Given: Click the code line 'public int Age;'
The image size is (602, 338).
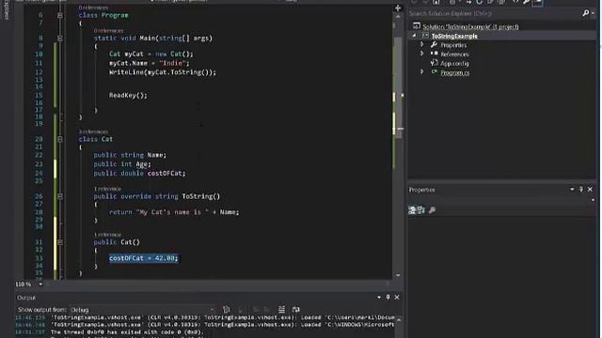Looking at the screenshot, I should tap(122, 164).
